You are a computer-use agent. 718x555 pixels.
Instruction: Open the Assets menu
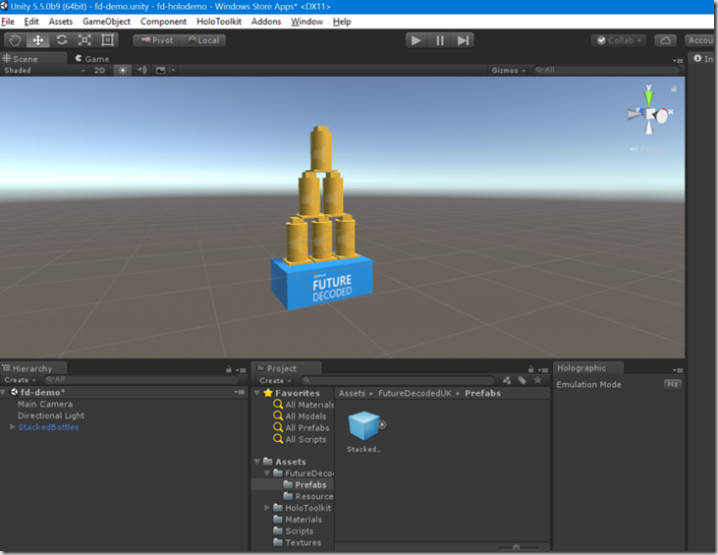[x=61, y=22]
